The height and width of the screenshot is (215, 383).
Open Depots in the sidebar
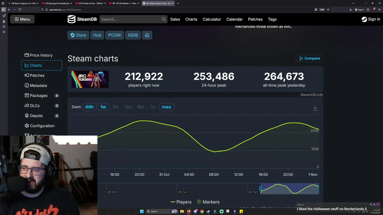tap(42, 116)
